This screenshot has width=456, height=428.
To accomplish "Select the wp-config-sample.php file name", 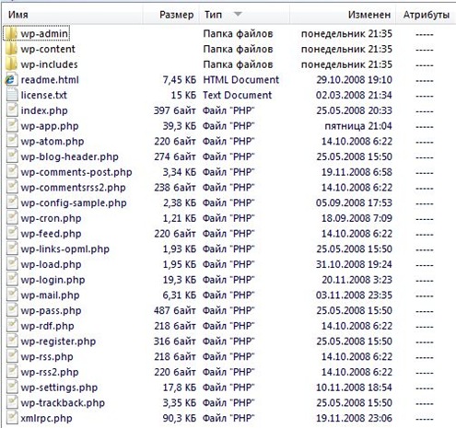I will 74,202.
